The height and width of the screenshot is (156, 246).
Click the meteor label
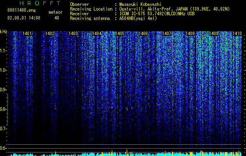(56, 12)
